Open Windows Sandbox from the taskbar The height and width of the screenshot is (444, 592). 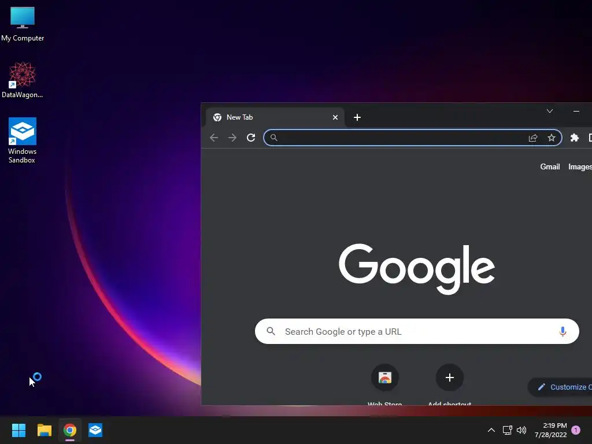95,430
